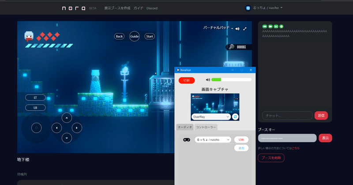This screenshot has width=353, height=185.
Task: Click the ブースキー password field
Action: 287,138
